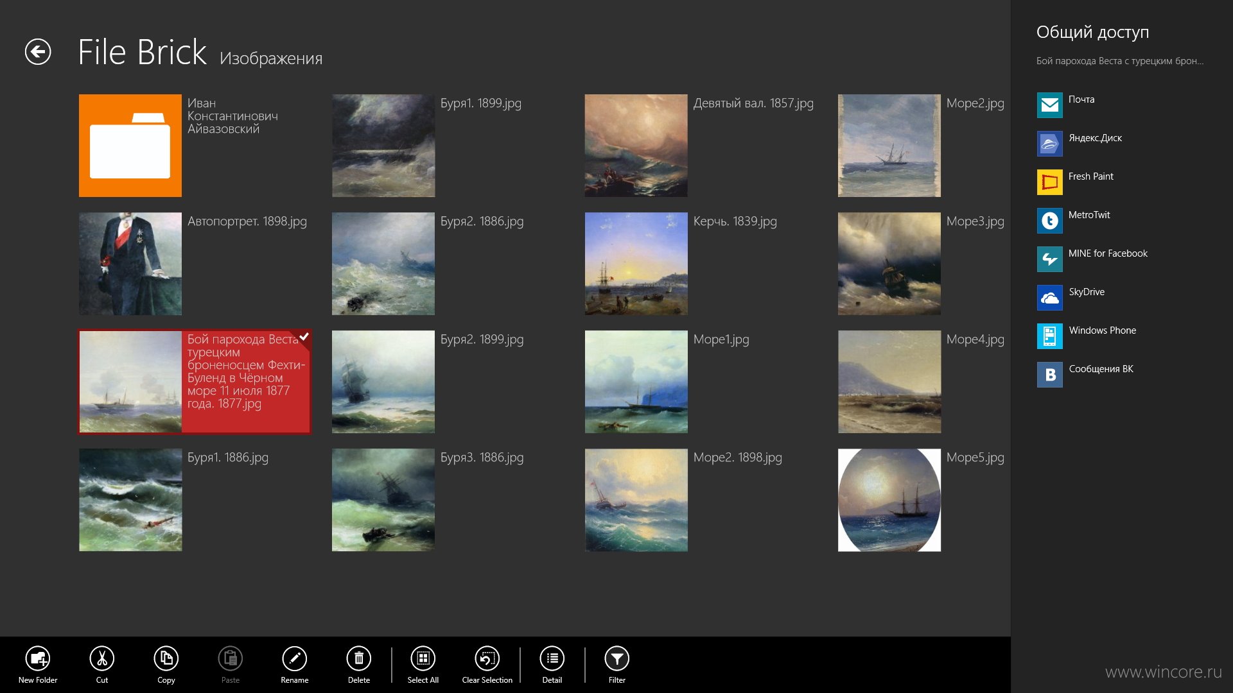Open the Filter funnel option
This screenshot has height=693, width=1233.
tap(617, 658)
